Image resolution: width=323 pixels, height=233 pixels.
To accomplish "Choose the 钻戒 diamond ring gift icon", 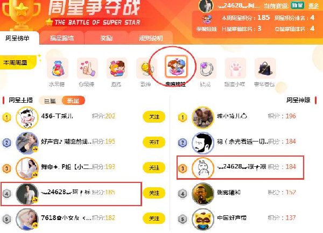I will pos(206,68).
